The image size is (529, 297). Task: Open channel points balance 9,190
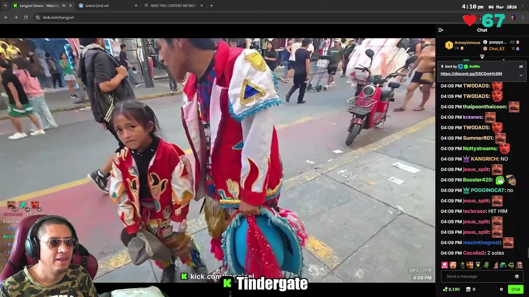tap(451, 289)
